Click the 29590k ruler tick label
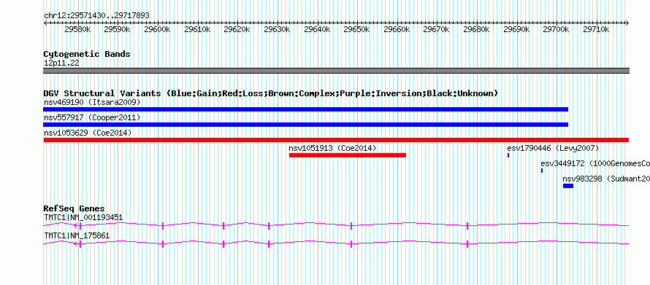This screenshot has width=650, height=285. [x=118, y=29]
